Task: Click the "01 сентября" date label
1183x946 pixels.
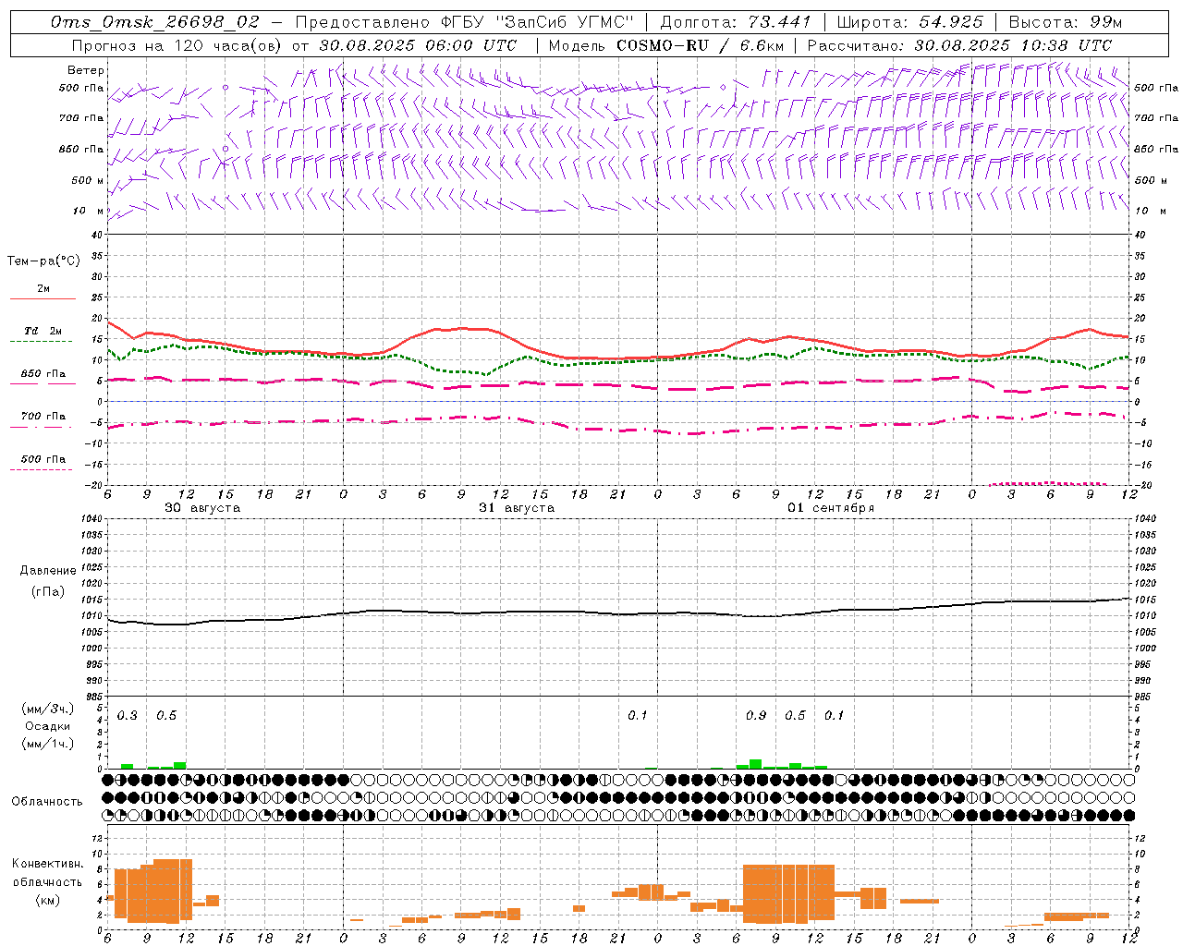Action: (831, 508)
